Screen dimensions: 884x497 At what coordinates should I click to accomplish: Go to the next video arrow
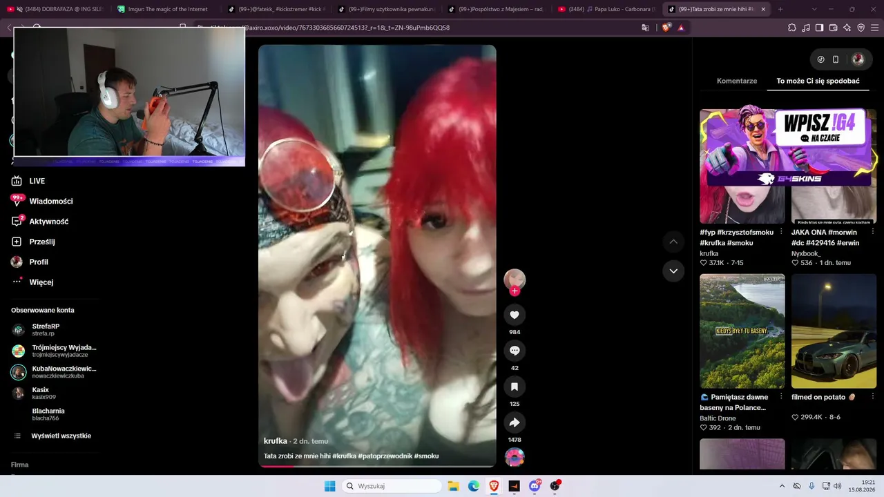(673, 271)
